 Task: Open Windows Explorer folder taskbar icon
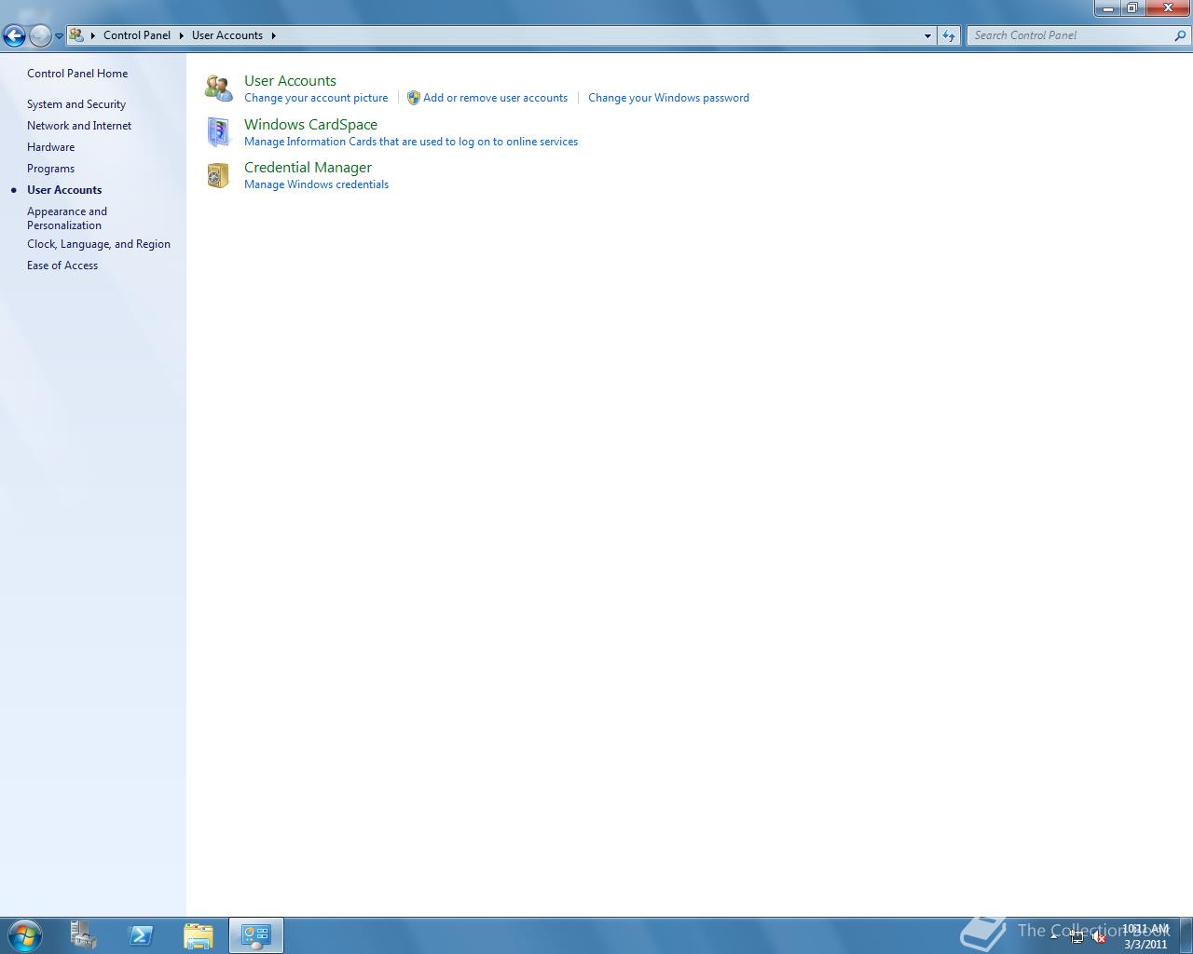pyautogui.click(x=199, y=935)
